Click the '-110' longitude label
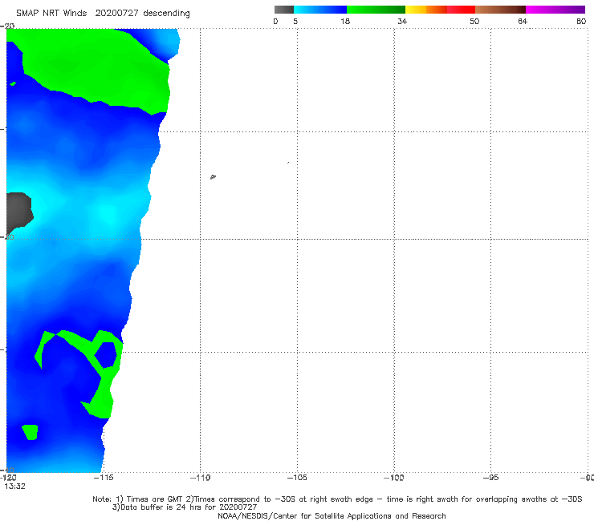Screen dimensions: 594x521 tap(200, 478)
